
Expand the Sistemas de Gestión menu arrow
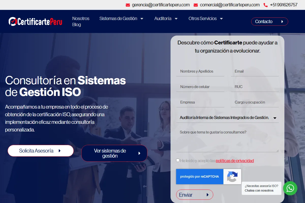click(142, 19)
